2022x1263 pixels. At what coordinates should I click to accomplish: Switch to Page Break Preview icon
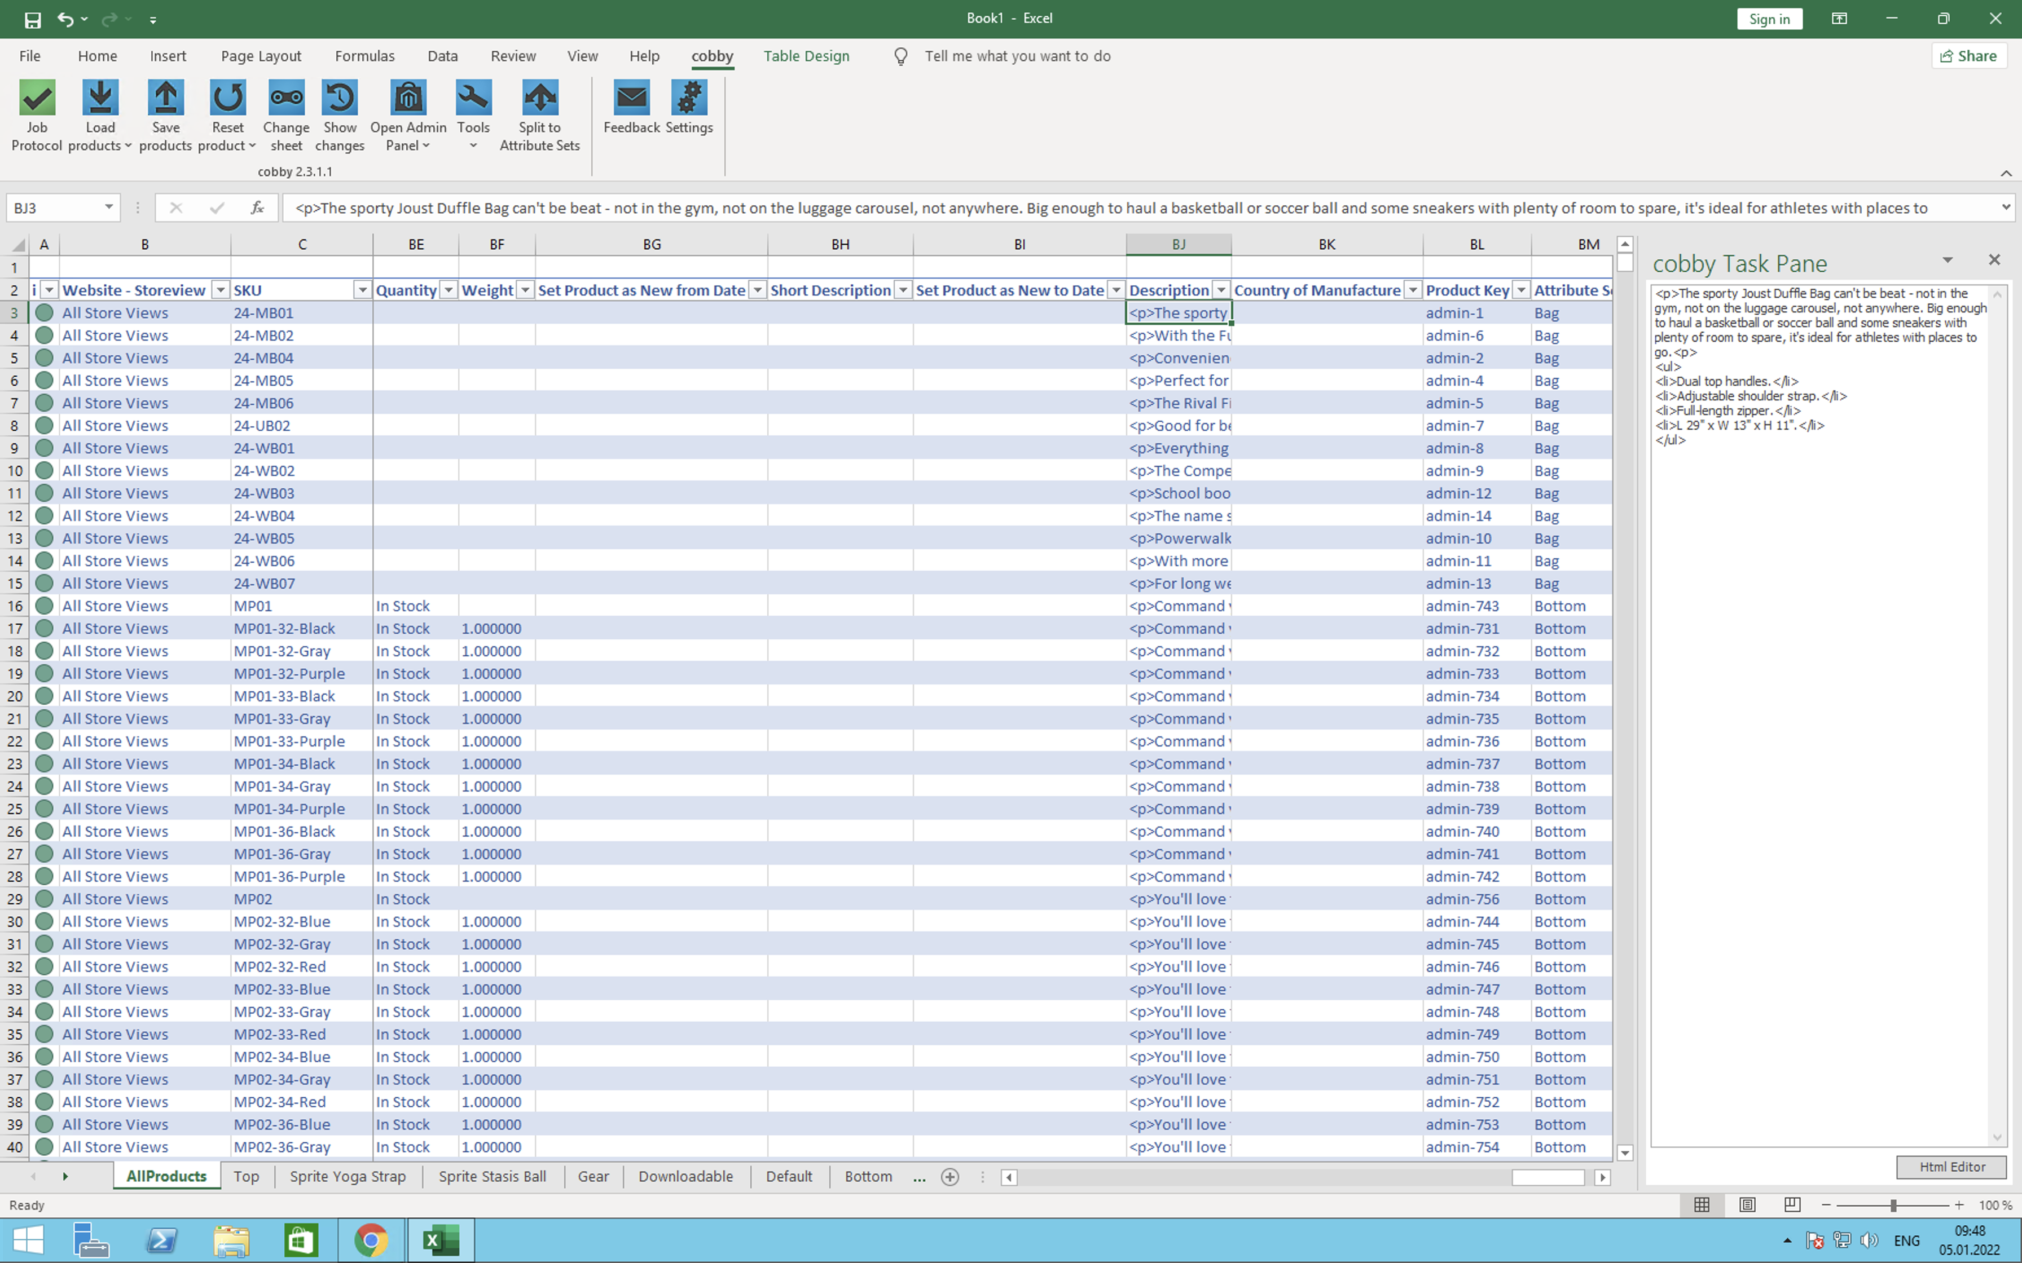tap(1792, 1204)
